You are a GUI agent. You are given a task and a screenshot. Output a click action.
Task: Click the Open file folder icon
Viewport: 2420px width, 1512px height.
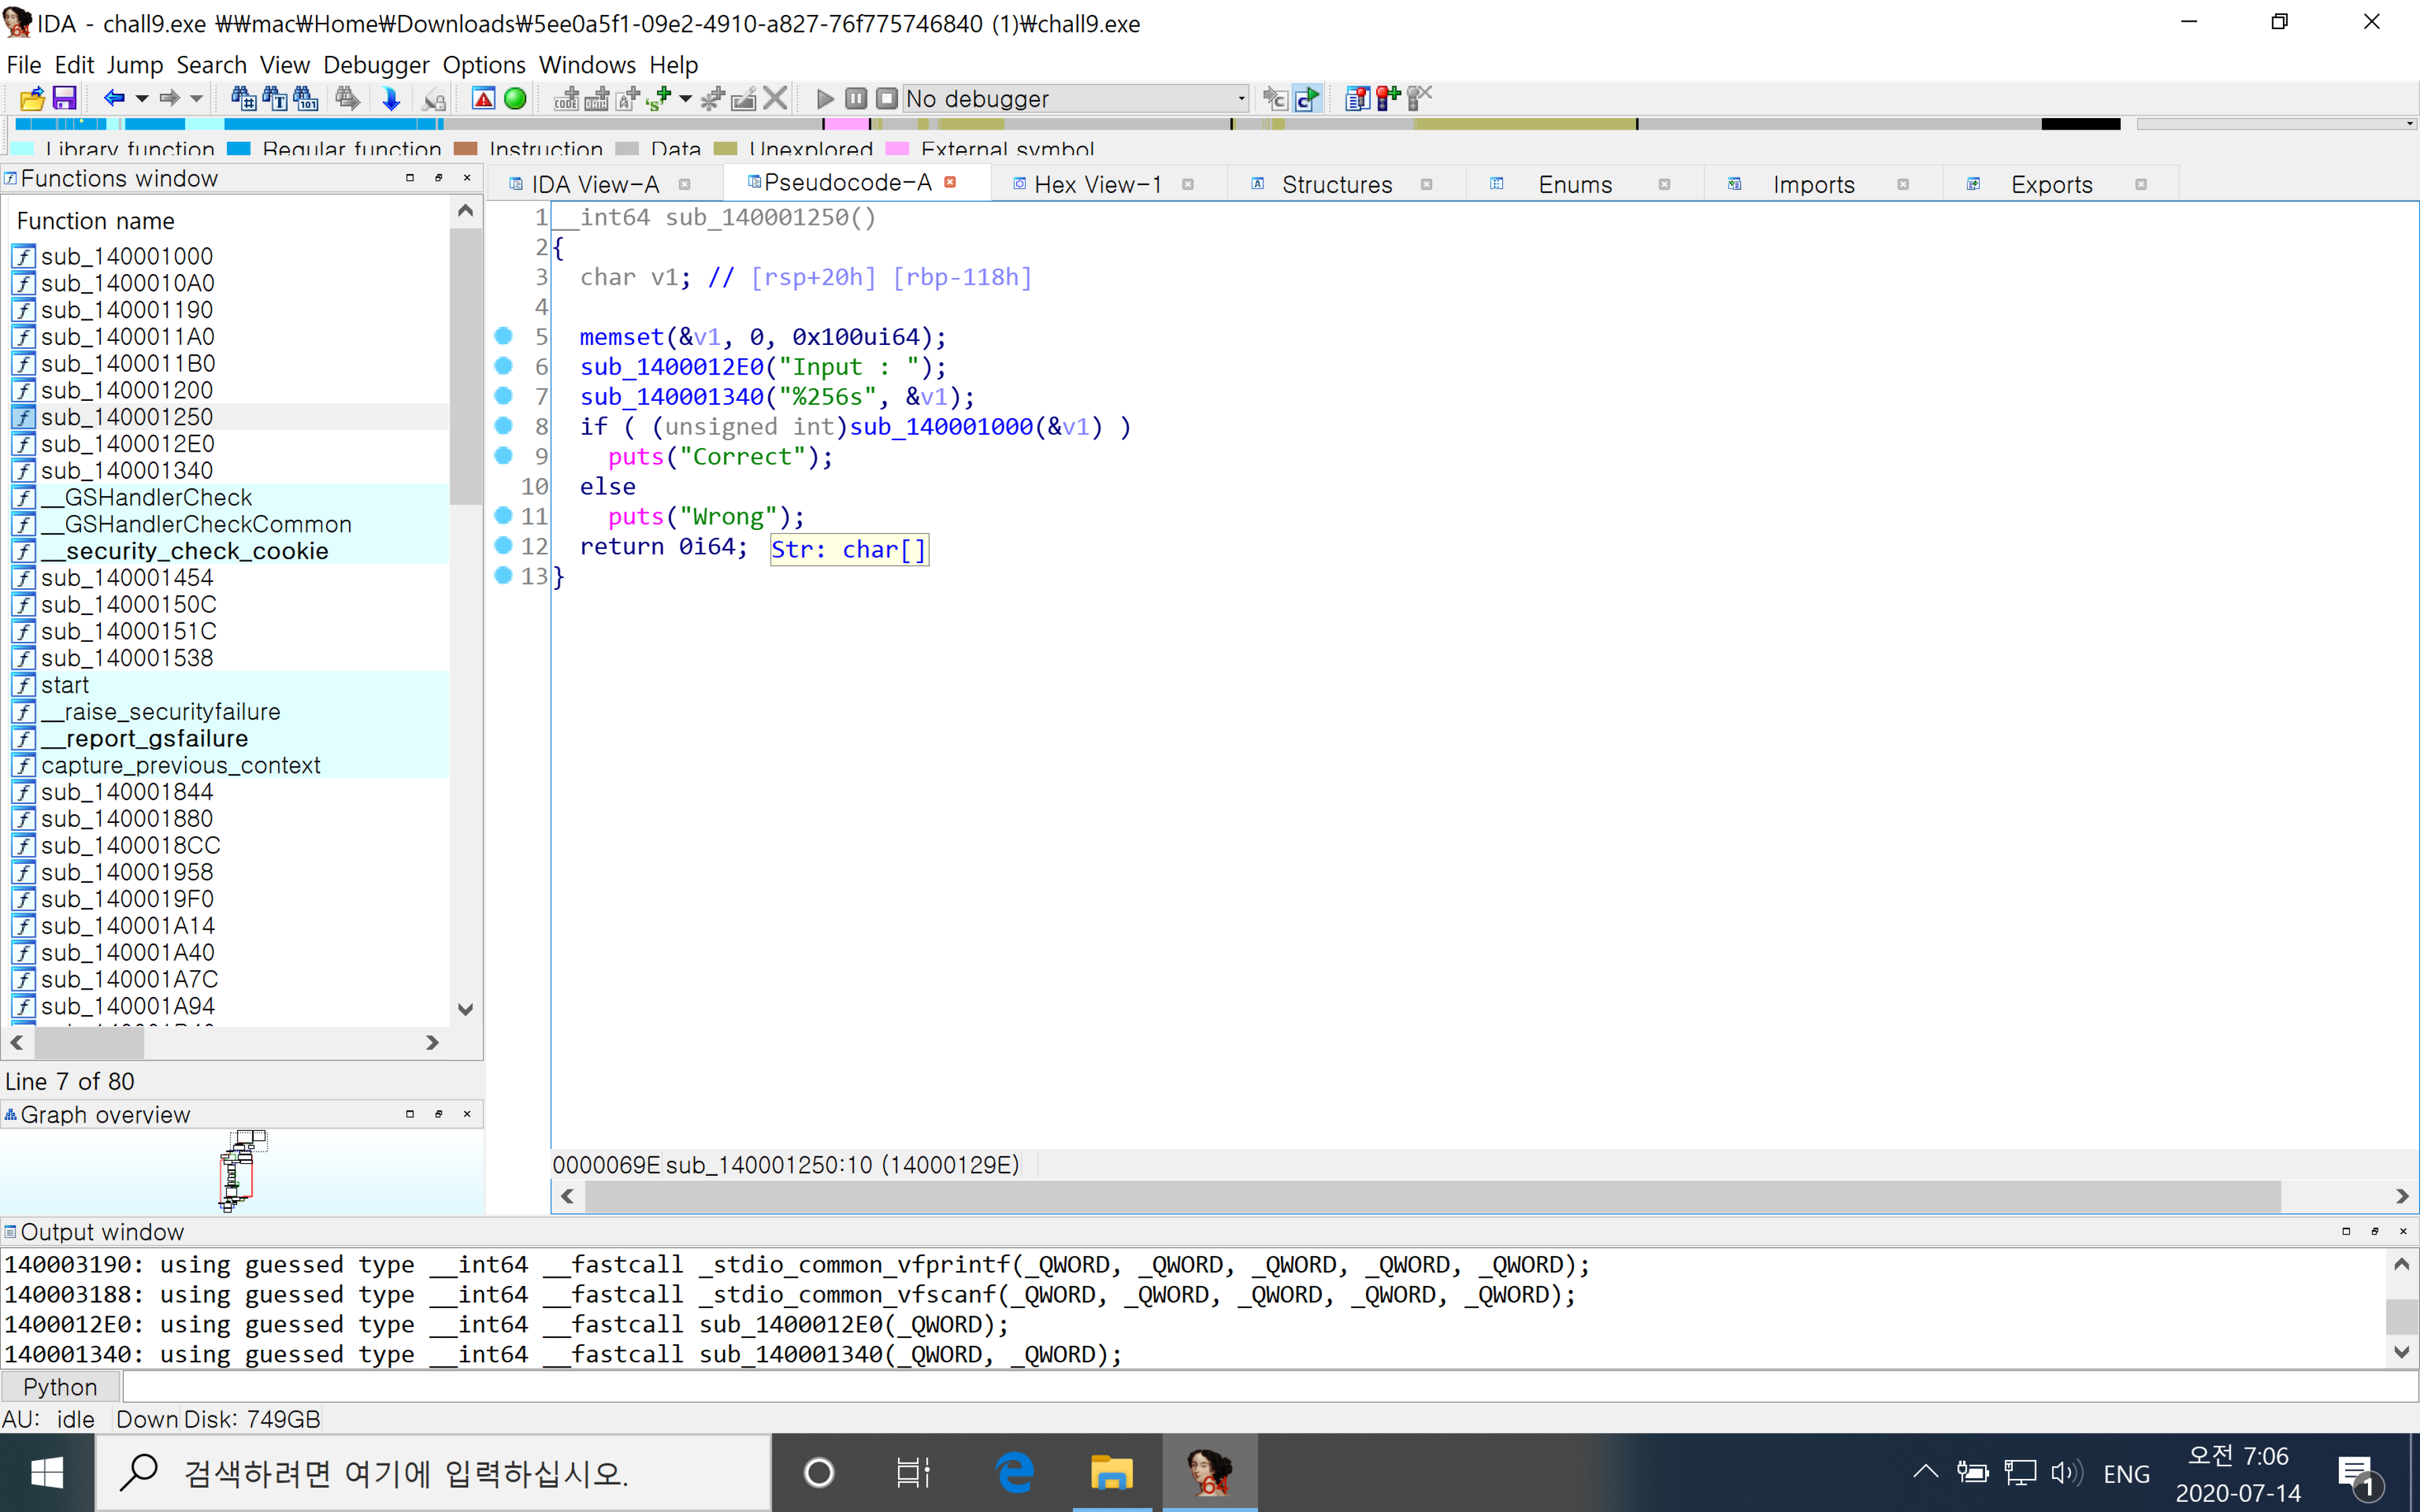coord(32,98)
